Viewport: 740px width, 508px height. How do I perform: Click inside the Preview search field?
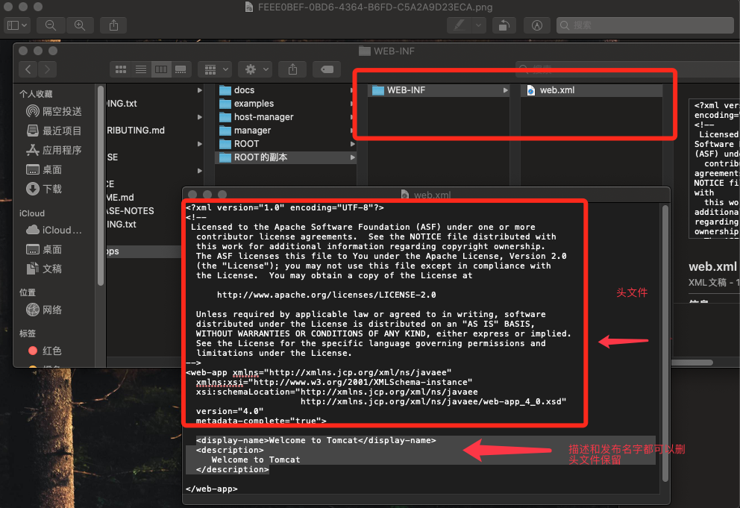[x=645, y=25]
